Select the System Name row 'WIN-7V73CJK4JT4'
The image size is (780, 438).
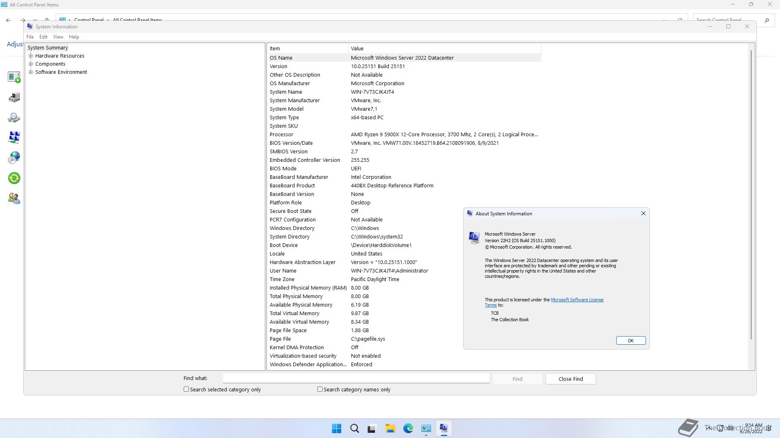(x=404, y=92)
